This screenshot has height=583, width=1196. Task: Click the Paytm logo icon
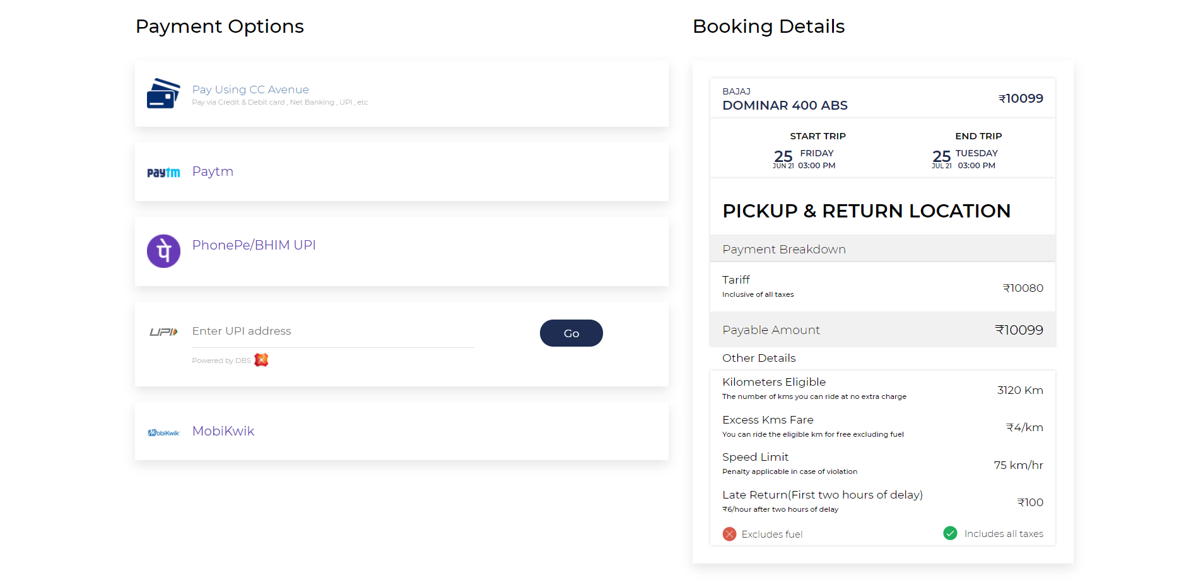coord(163,173)
